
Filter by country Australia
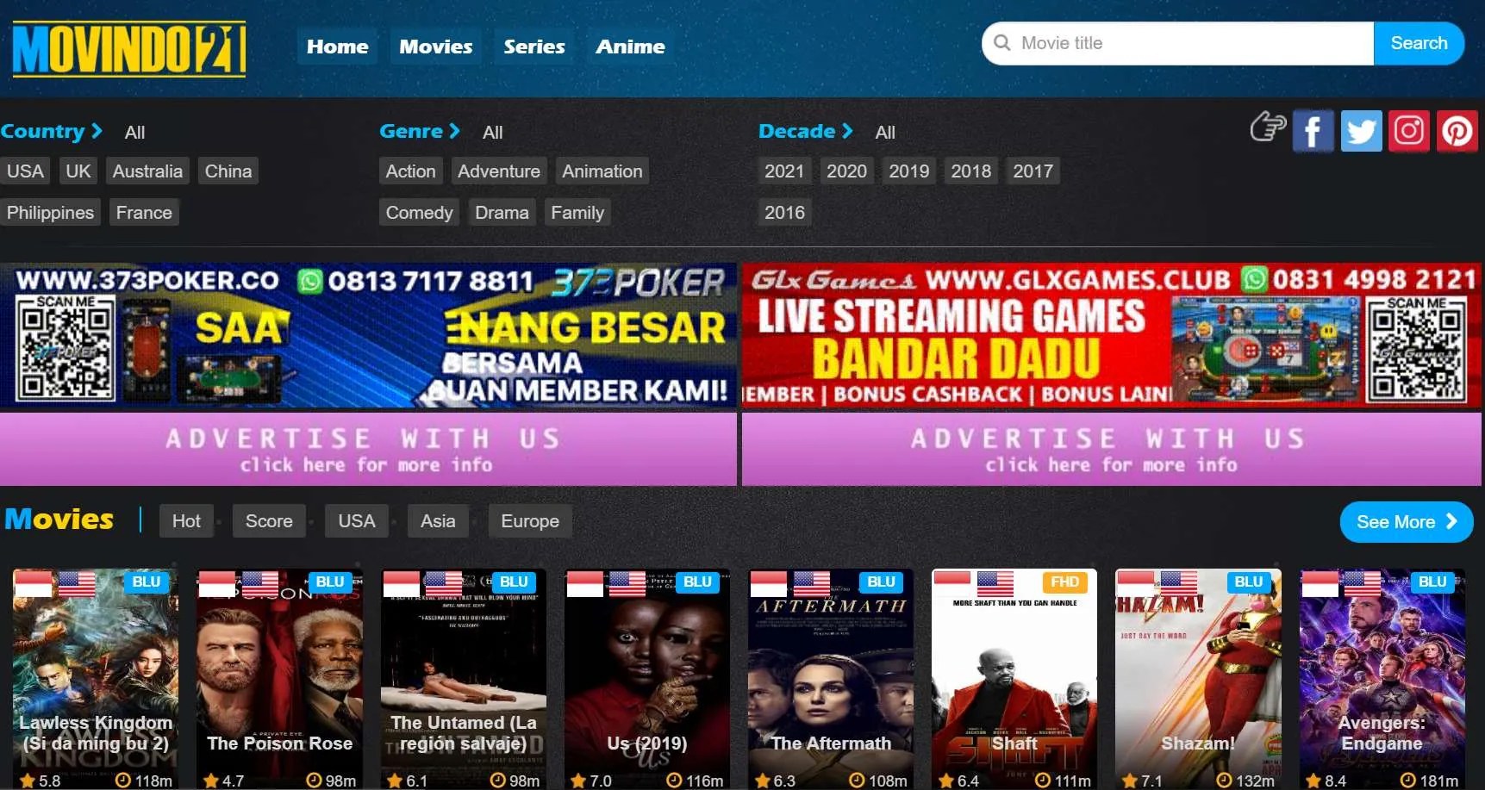pos(147,171)
